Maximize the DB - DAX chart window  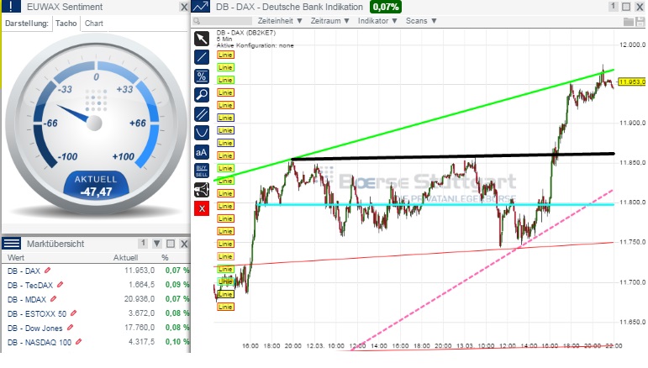[x=626, y=7]
